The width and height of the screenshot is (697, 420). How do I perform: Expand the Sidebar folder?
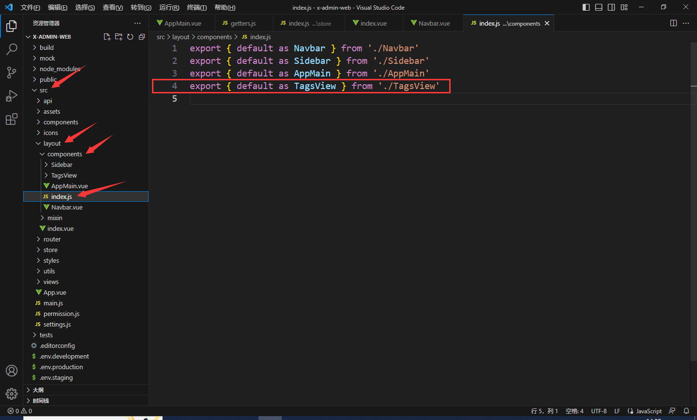point(86,165)
